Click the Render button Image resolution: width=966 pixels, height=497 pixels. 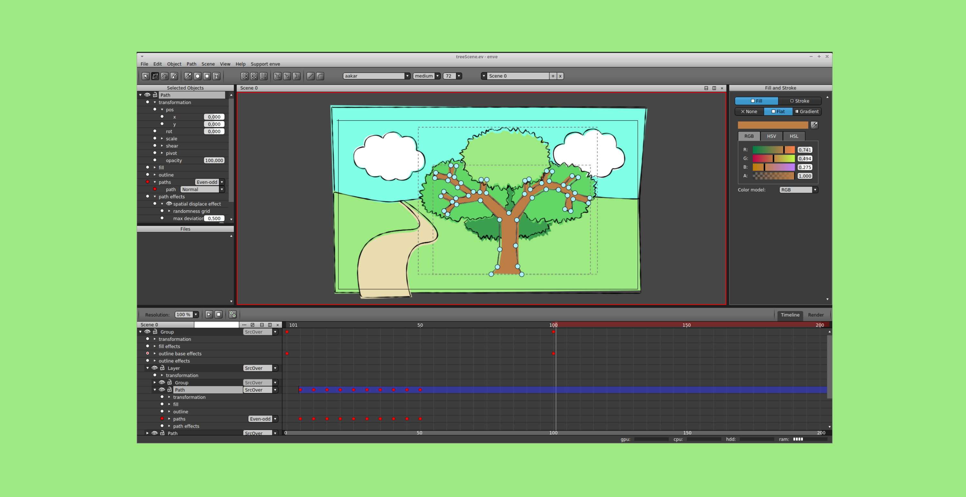(816, 315)
